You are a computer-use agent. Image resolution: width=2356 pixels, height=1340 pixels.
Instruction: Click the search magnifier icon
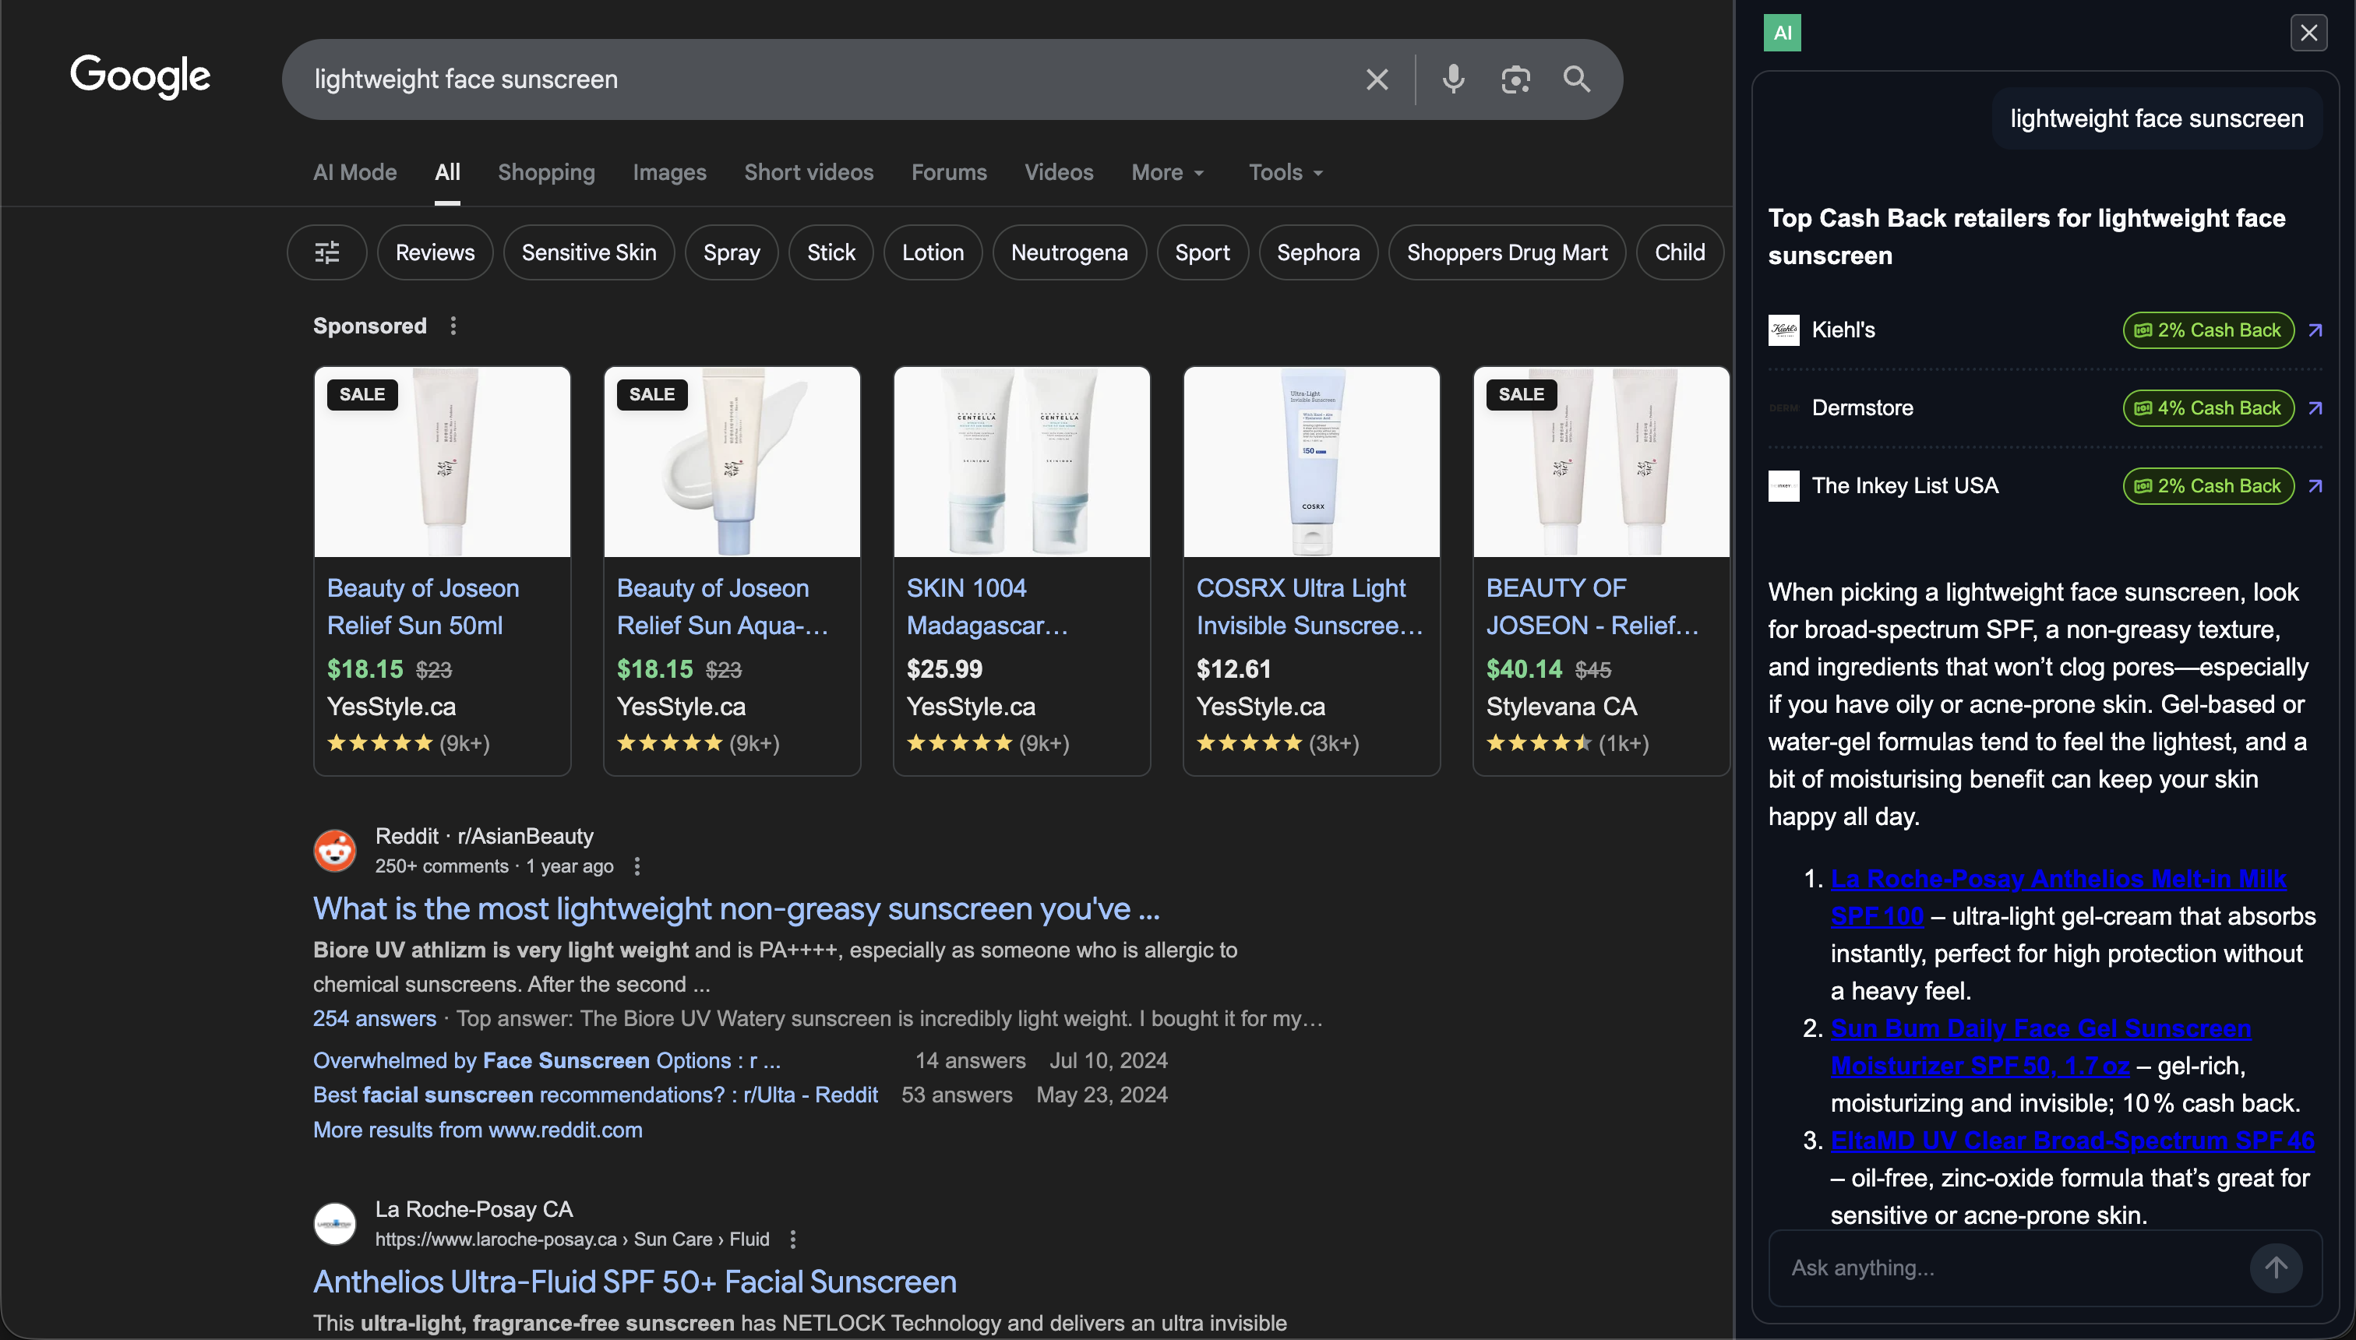click(x=1575, y=79)
